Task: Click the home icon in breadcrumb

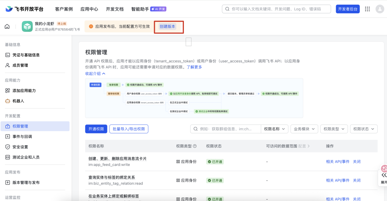Action: coord(7,26)
